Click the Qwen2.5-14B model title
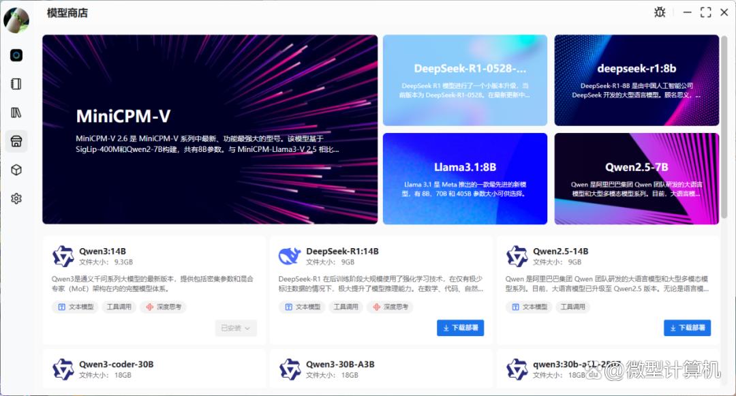The image size is (736, 396). 560,252
